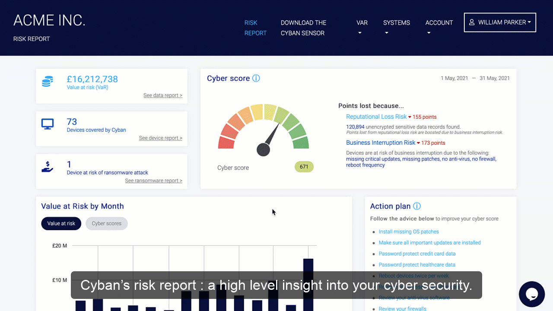
Task: Expand the VAR dropdown menu
Action: [x=362, y=28]
